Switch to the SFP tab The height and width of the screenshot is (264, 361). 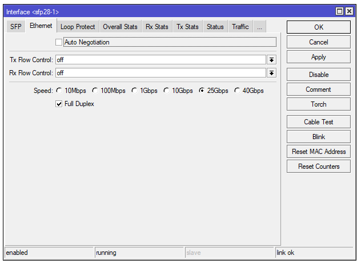[x=15, y=27]
